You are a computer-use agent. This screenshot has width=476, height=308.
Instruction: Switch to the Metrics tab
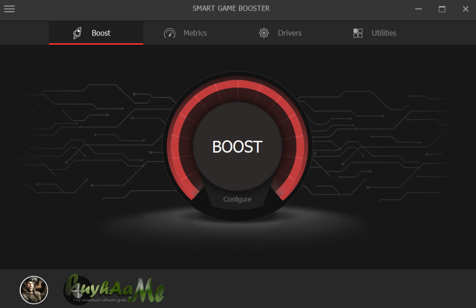click(x=190, y=33)
